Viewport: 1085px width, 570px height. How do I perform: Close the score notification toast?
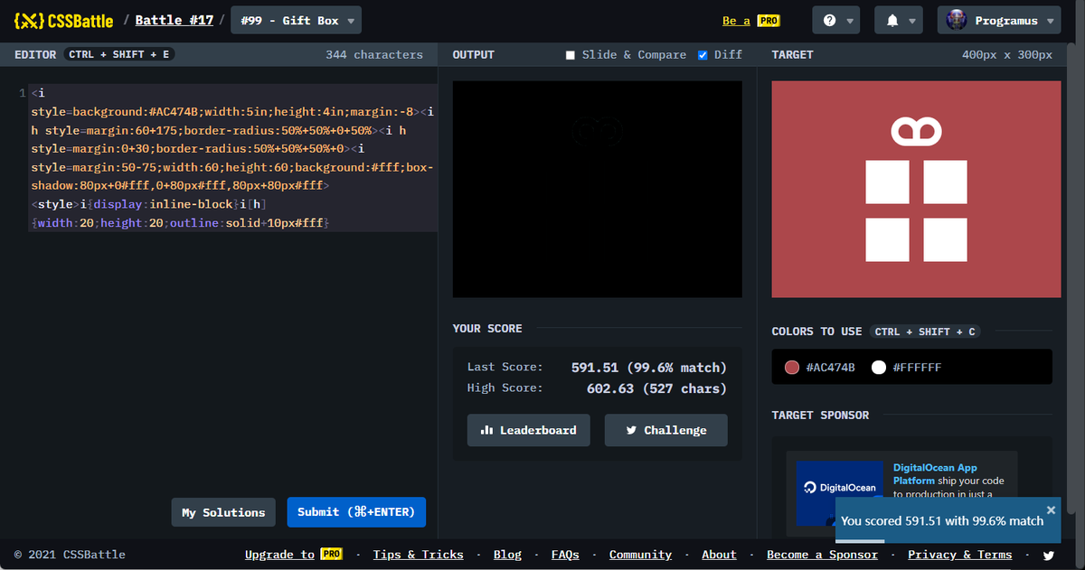[x=1051, y=509]
